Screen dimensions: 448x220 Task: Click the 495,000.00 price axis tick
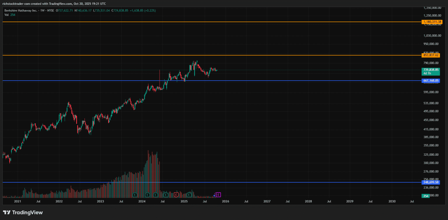431,111
